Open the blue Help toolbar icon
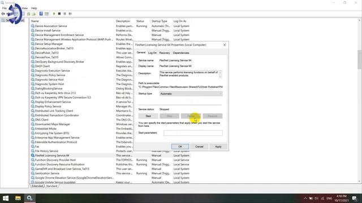This screenshot has height=203, width=362. (41, 14)
